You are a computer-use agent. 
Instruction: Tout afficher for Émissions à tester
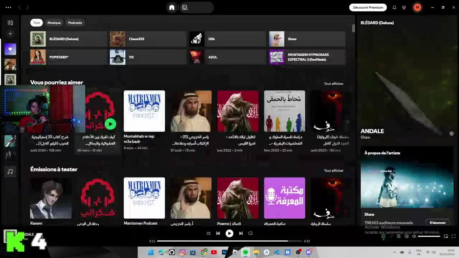click(333, 171)
